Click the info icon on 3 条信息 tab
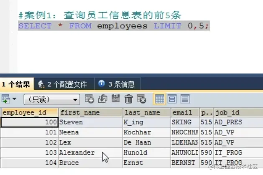The height and width of the screenshot is (175, 263). (x=101, y=83)
